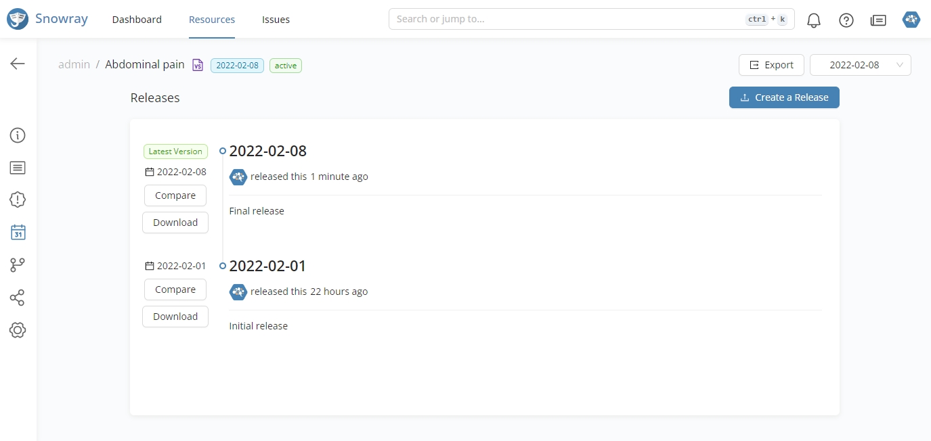Open the news feed icon in header
The image size is (931, 441).
(x=878, y=20)
